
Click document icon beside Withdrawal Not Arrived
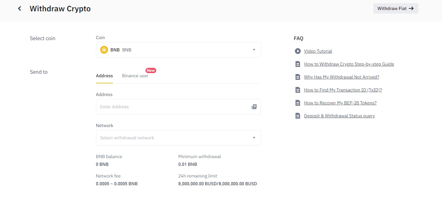297,77
